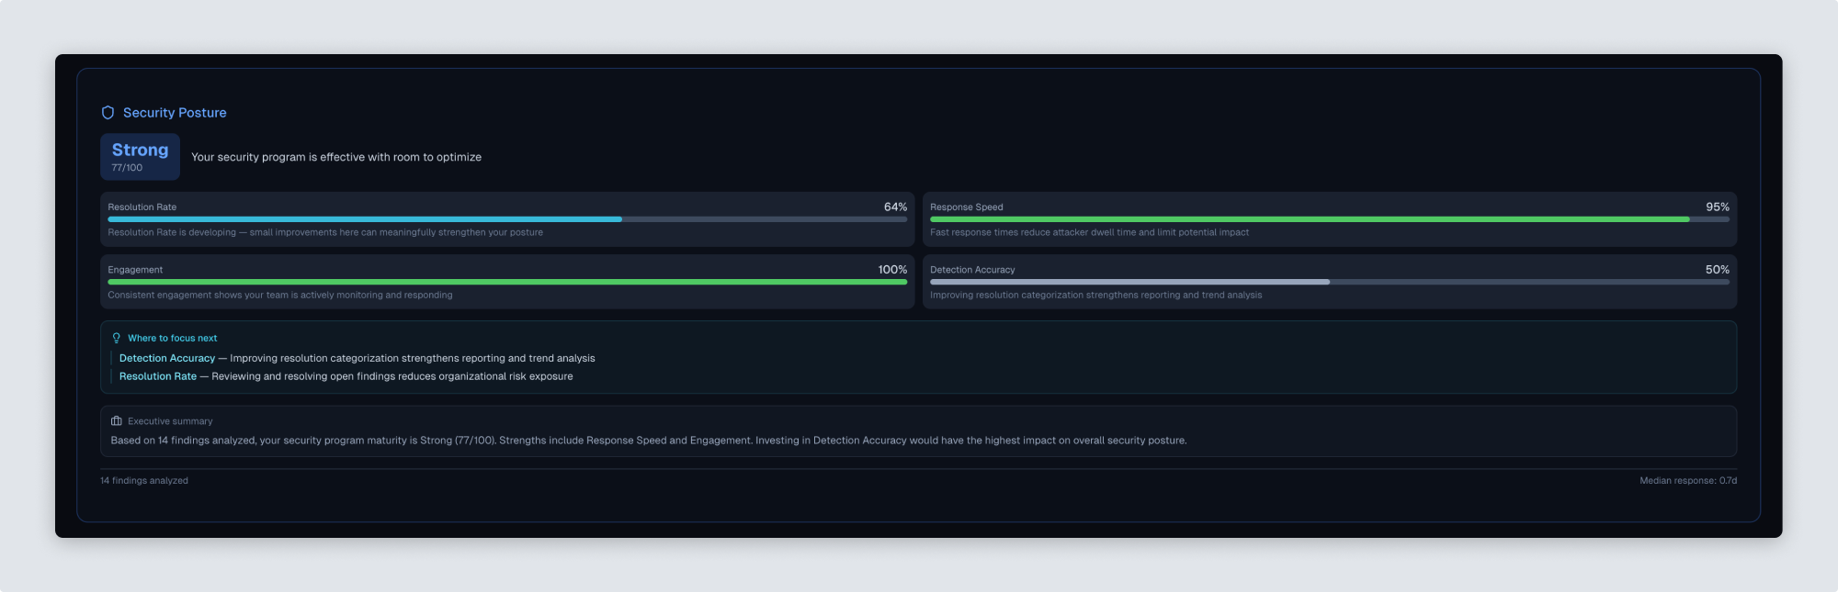Screen dimensions: 1838x592
Task: Click "Consistent engagement shows your team" description
Action: pyautogui.click(x=280, y=296)
